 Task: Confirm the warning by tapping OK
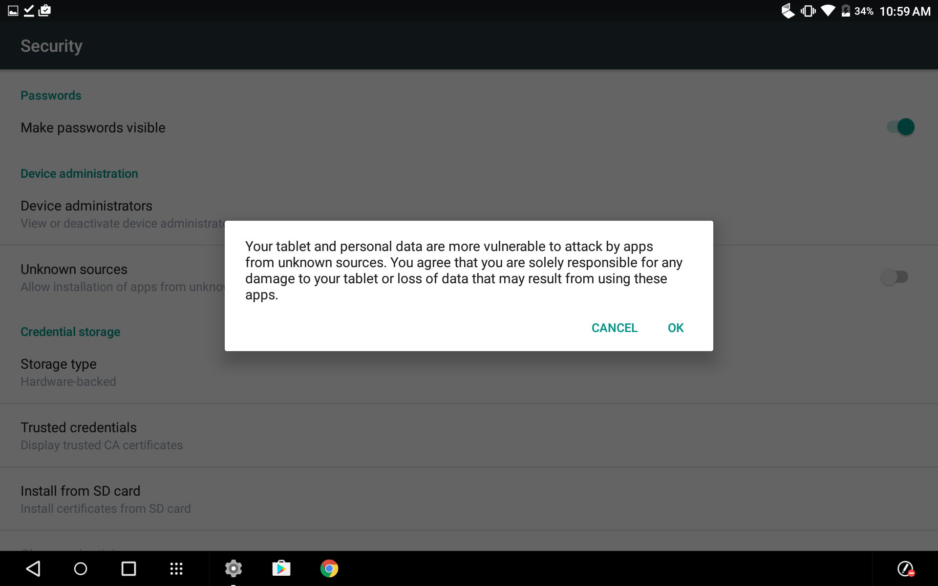coord(676,328)
